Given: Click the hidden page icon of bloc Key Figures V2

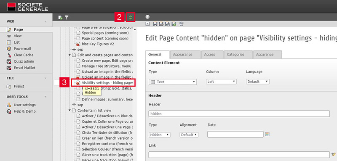Looking at the screenshot, I should click(78, 44).
